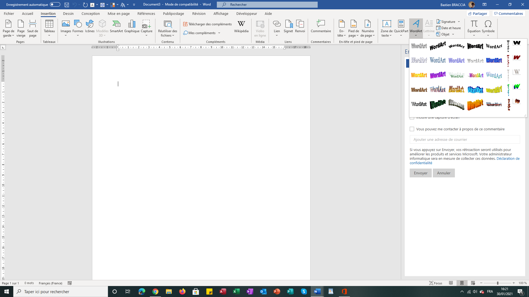This screenshot has height=297, width=529.
Task: Insert a Page vierge
Action: tap(21, 28)
